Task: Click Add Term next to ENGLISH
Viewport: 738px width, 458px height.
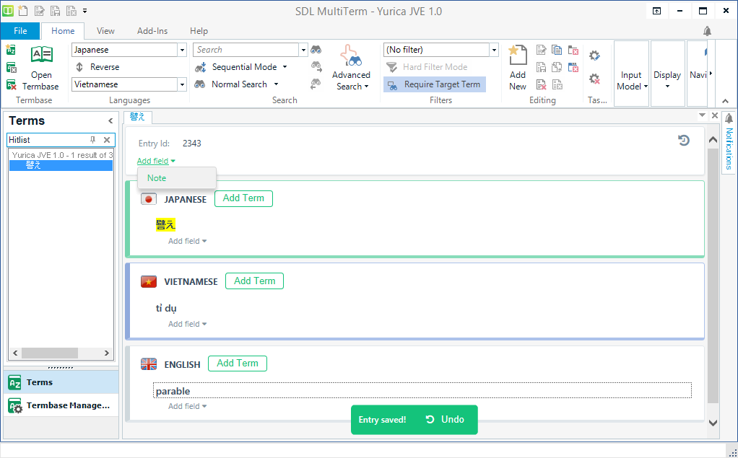Action: 237,364
